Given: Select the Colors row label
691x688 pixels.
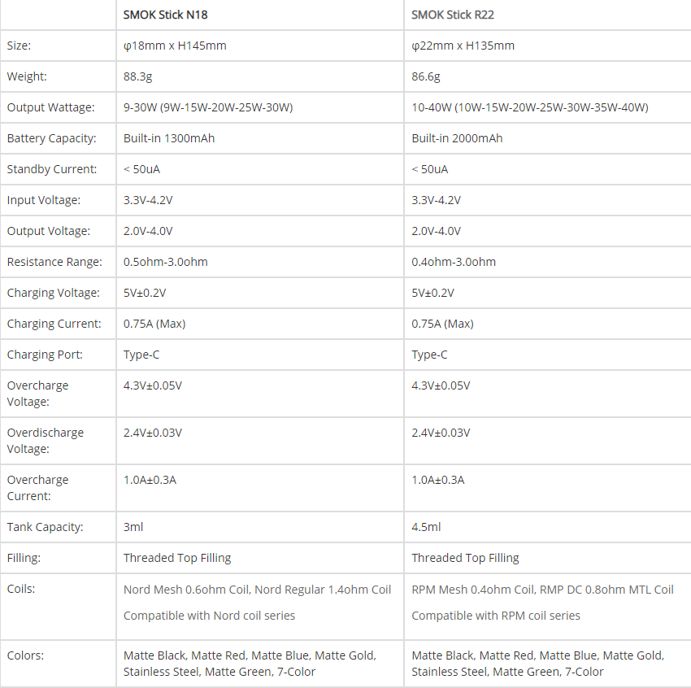Looking at the screenshot, I should 26,655.
